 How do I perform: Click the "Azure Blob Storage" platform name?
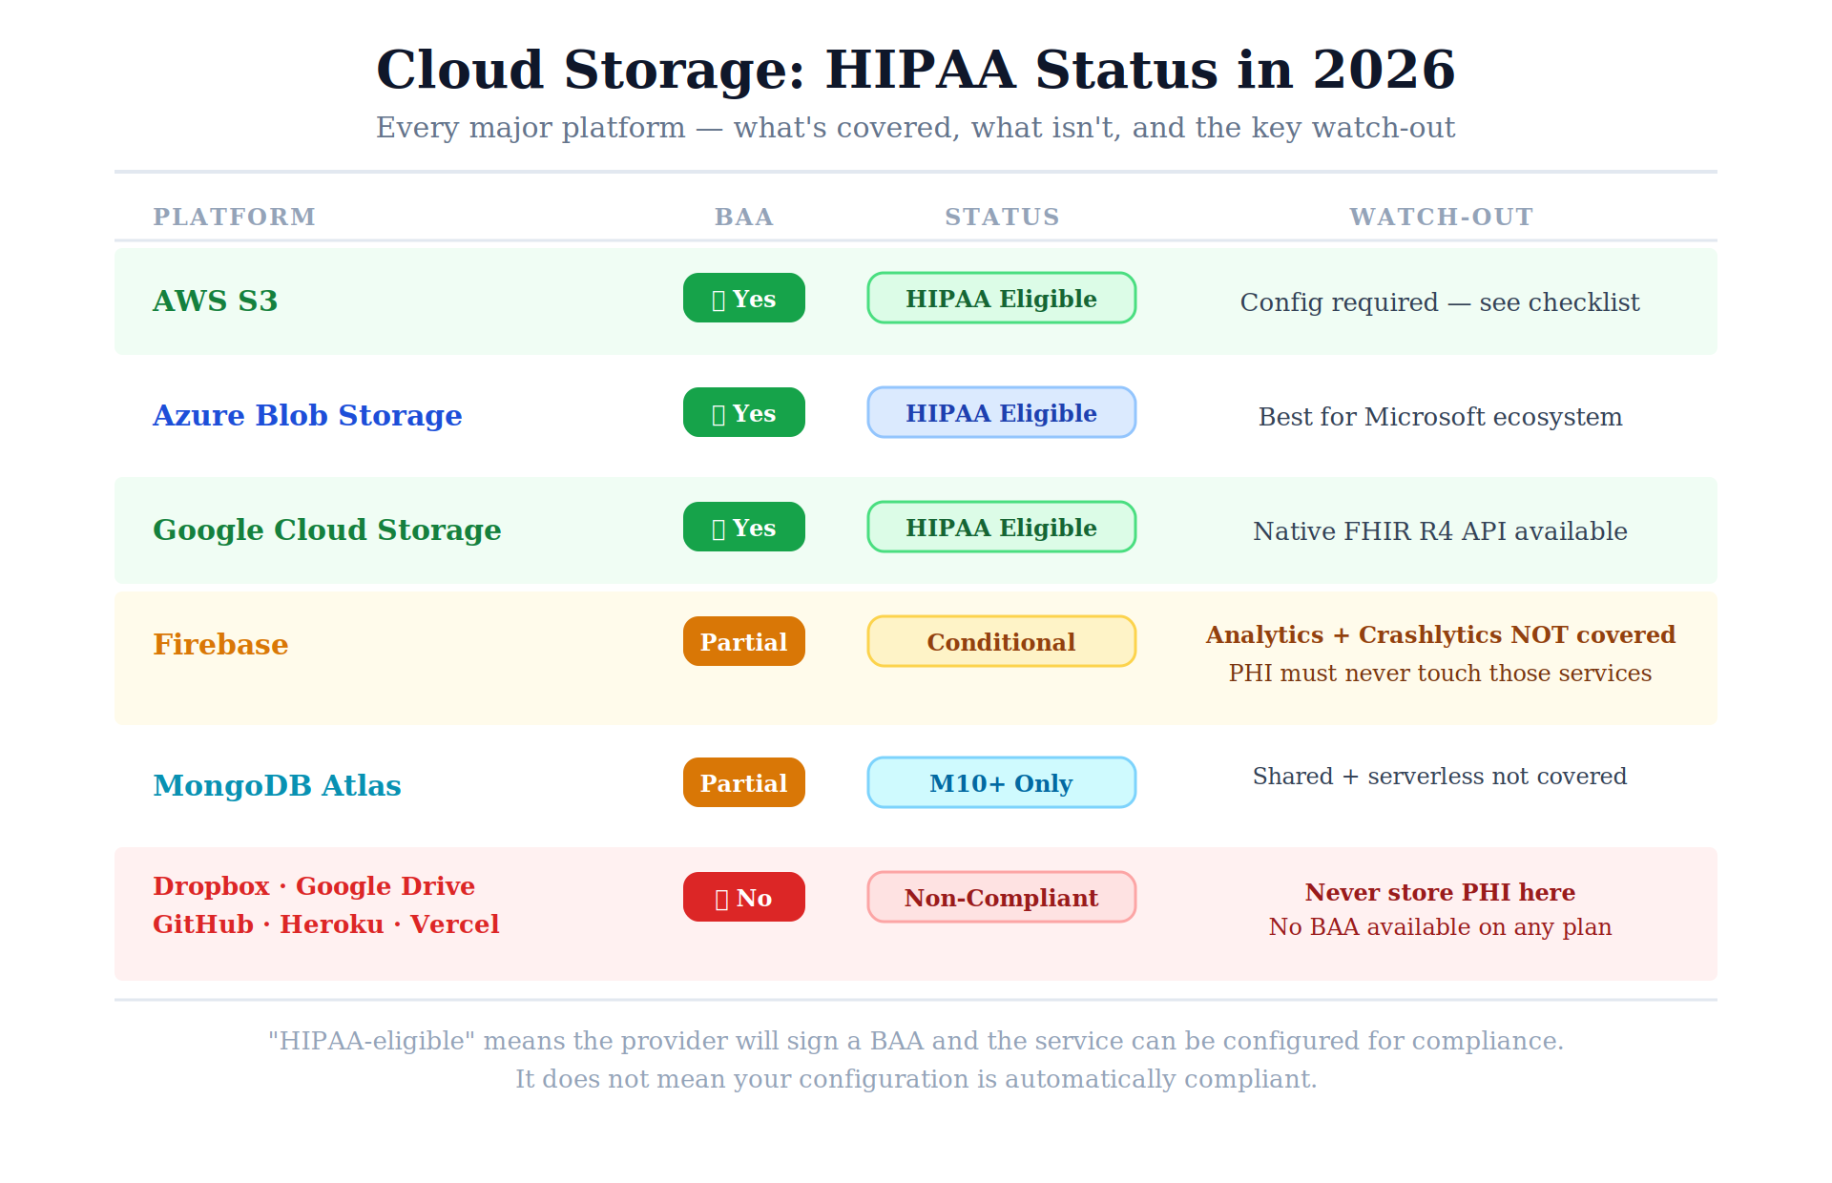tap(307, 416)
